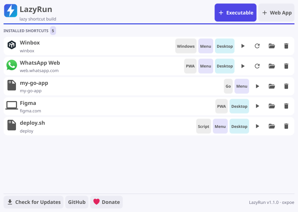Delete the Figma shortcut
Screen dimensions: 298x212
pos(286,106)
